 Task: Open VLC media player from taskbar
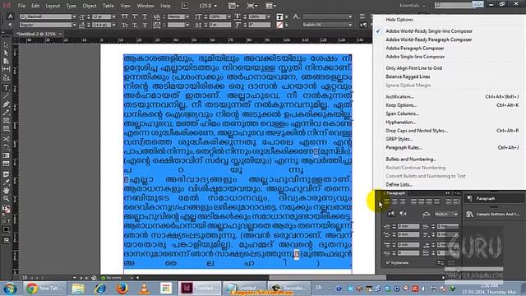tap(144, 289)
